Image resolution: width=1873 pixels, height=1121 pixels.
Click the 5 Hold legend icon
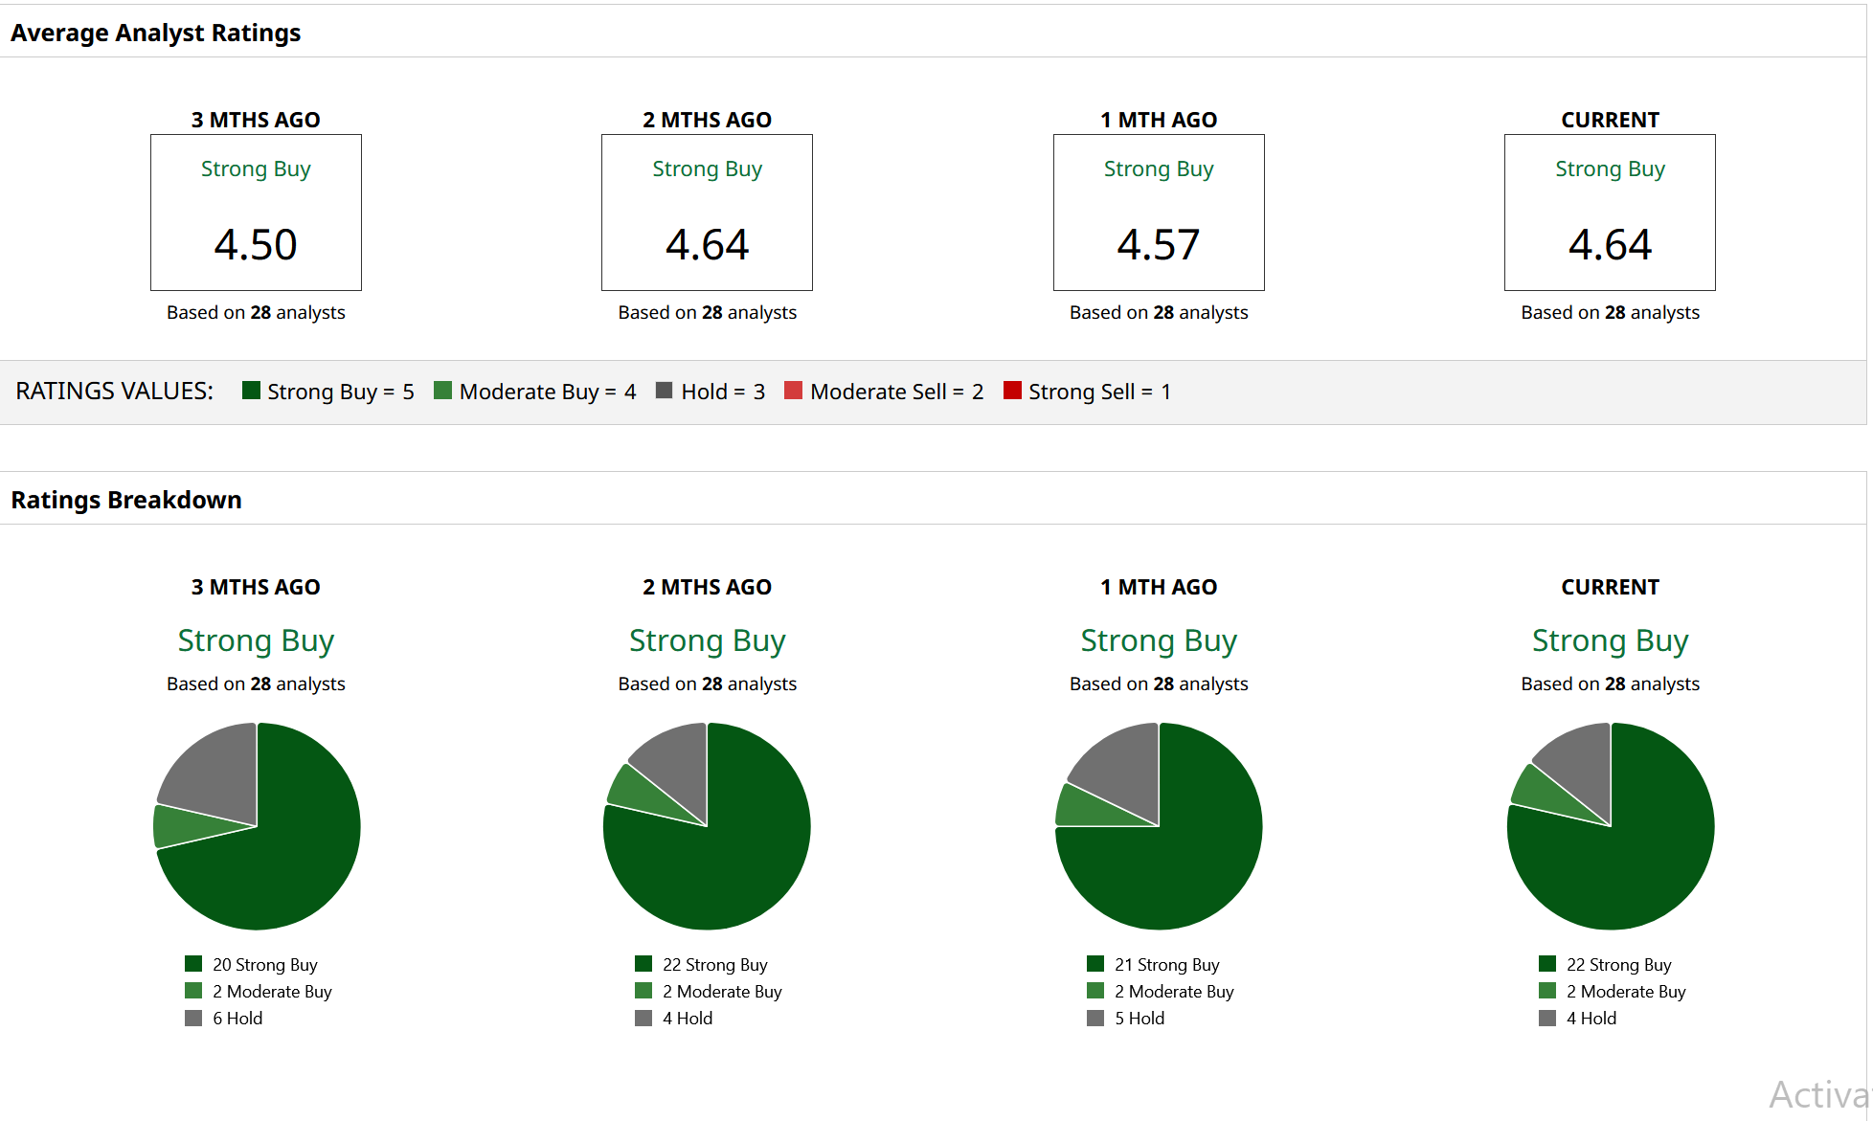(x=1095, y=1018)
